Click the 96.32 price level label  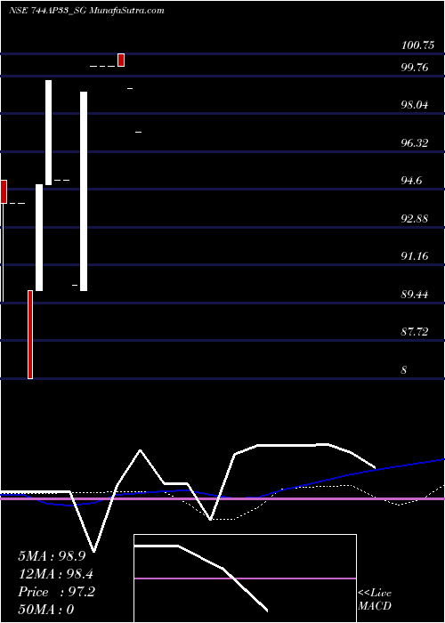[415, 143]
